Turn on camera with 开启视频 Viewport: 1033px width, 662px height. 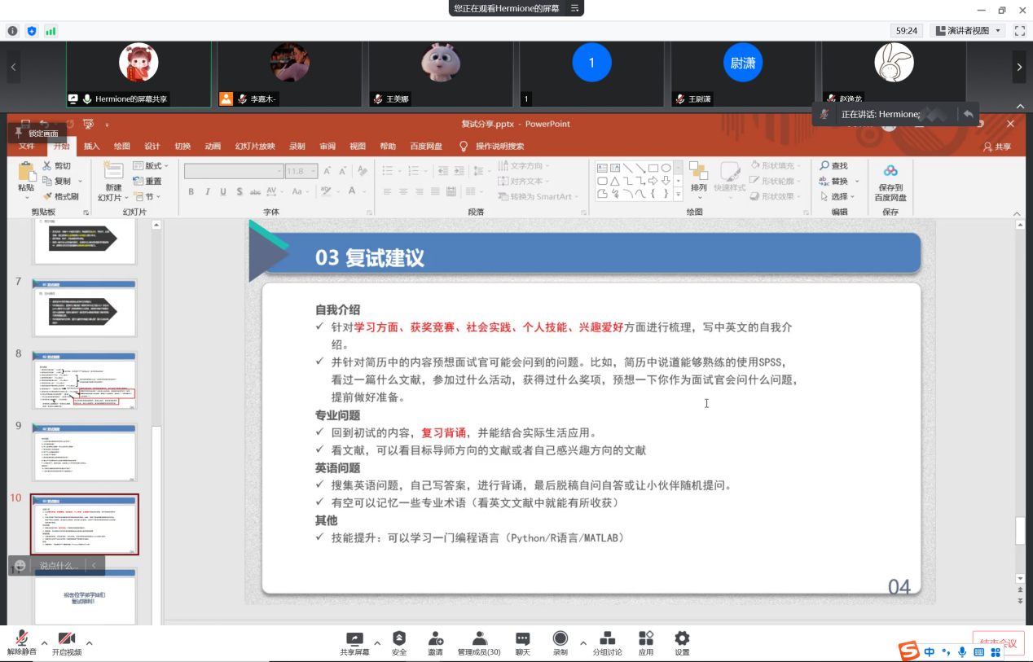(x=67, y=639)
